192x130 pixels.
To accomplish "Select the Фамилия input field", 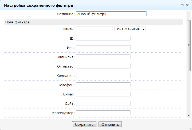I will click(x=103, y=57).
